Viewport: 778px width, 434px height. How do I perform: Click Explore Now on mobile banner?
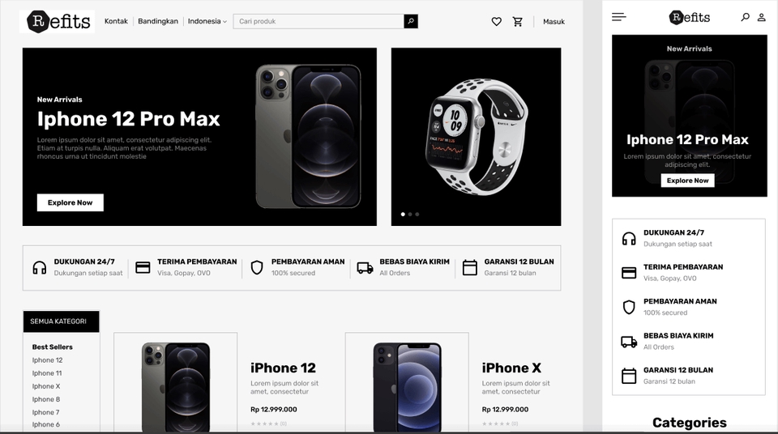[x=688, y=181]
